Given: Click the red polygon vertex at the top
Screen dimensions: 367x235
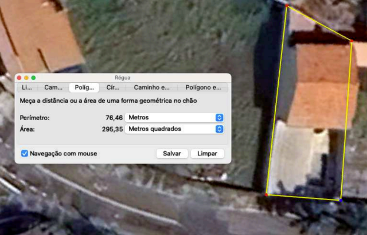Looking at the screenshot, I should 287,6.
